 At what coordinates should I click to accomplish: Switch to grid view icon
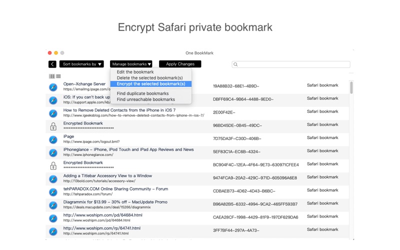pyautogui.click(x=52, y=76)
